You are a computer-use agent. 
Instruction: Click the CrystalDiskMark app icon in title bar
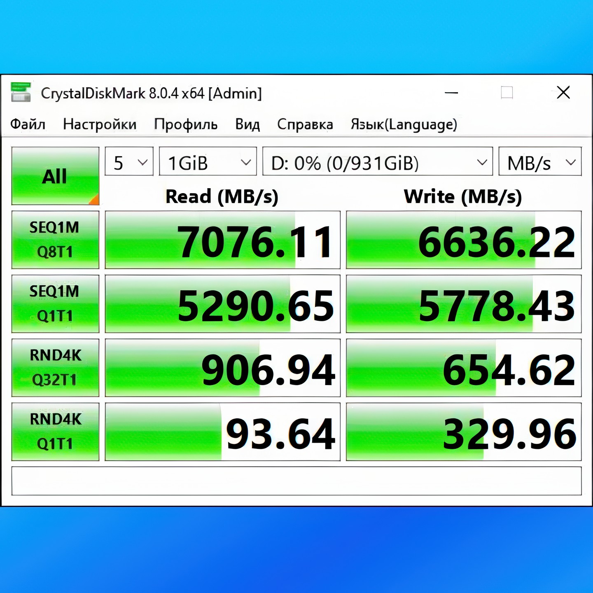coord(21,92)
